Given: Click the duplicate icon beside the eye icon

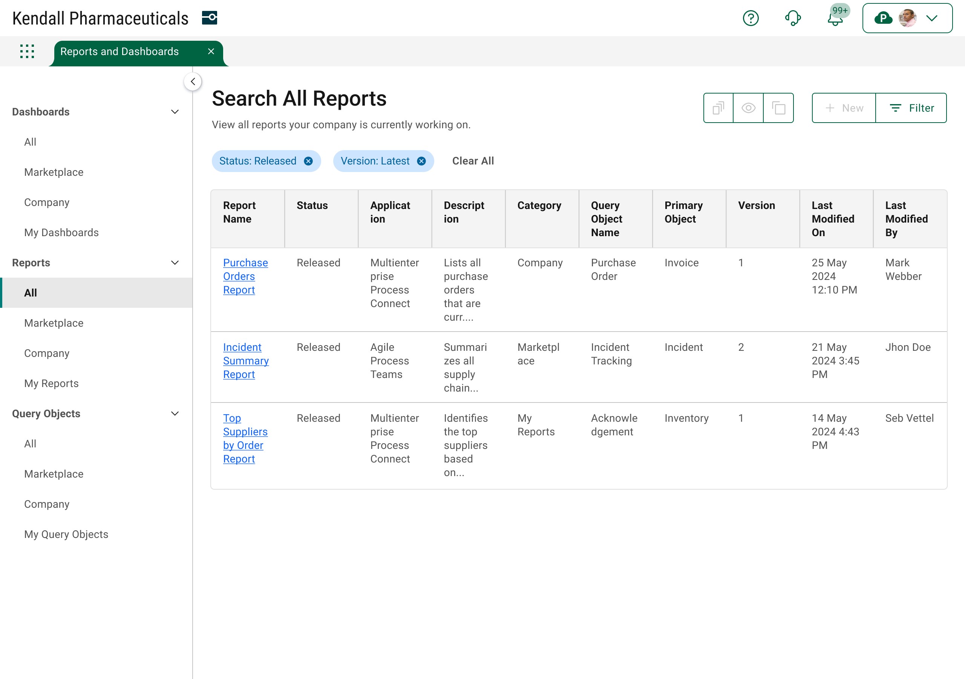Looking at the screenshot, I should tap(778, 108).
